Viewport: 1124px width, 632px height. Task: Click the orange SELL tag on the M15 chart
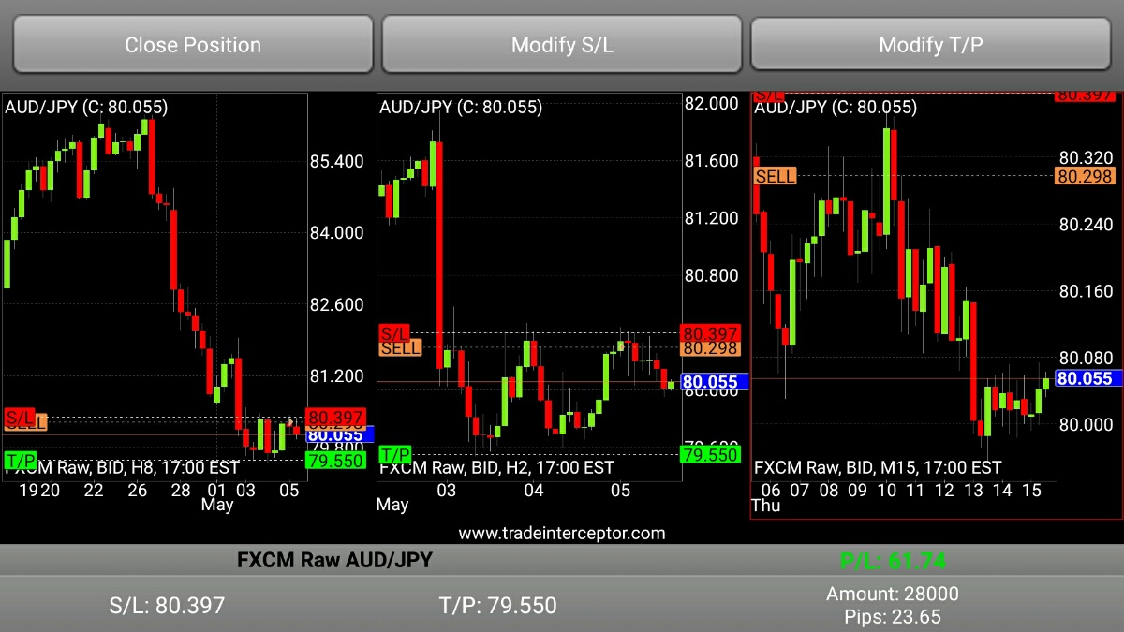coord(776,176)
